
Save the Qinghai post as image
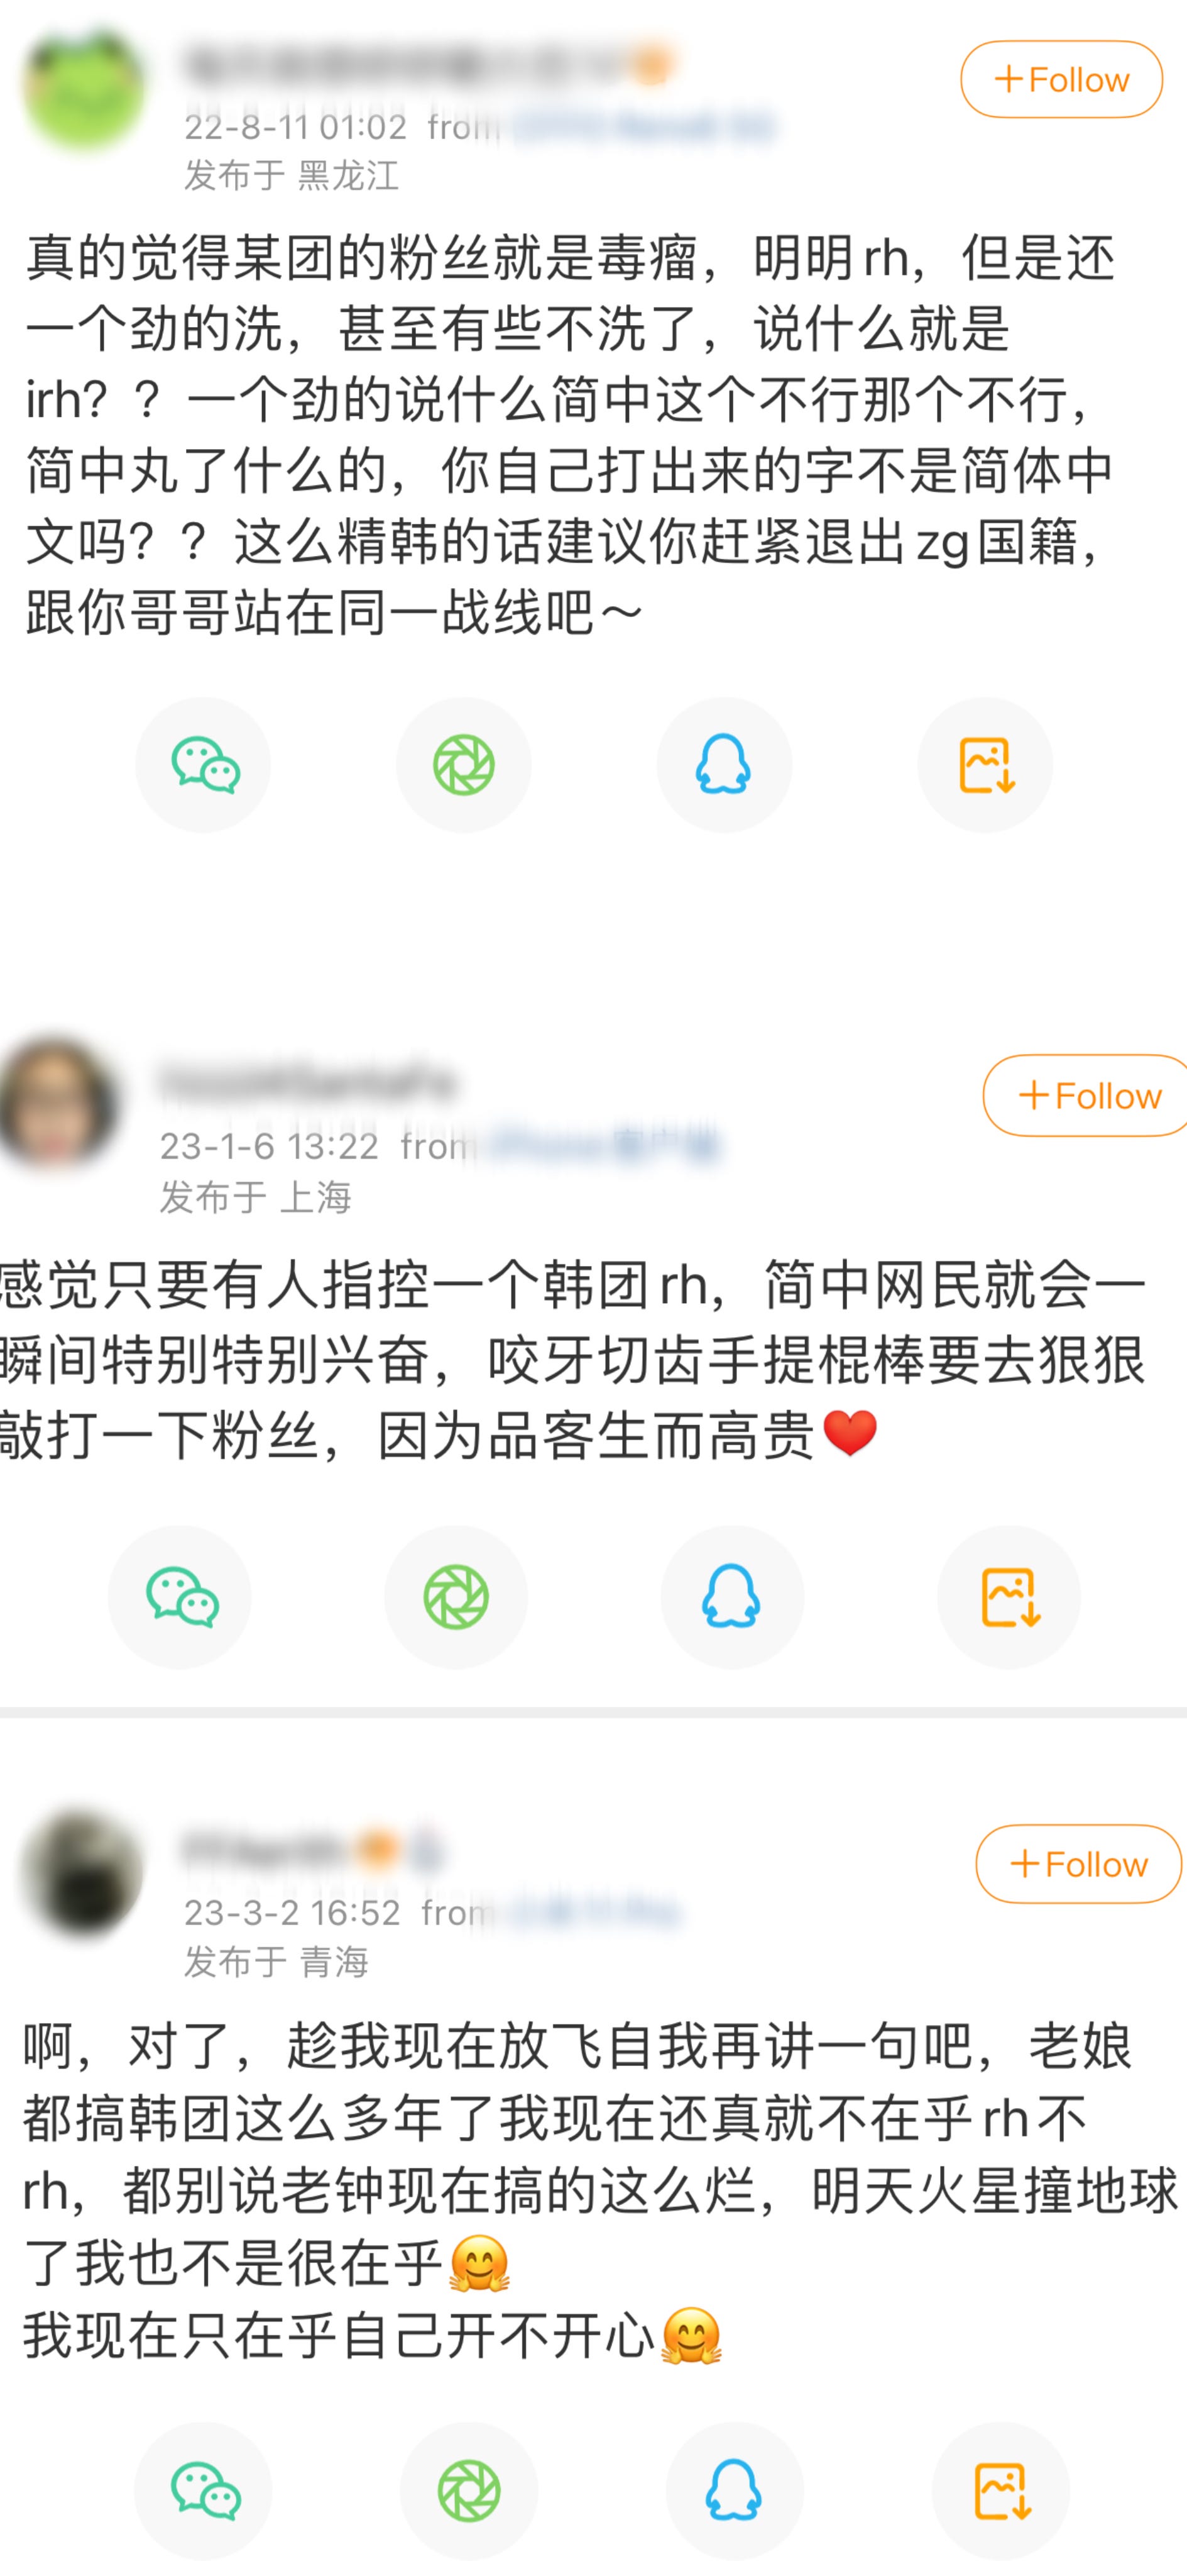coord(1000,2491)
